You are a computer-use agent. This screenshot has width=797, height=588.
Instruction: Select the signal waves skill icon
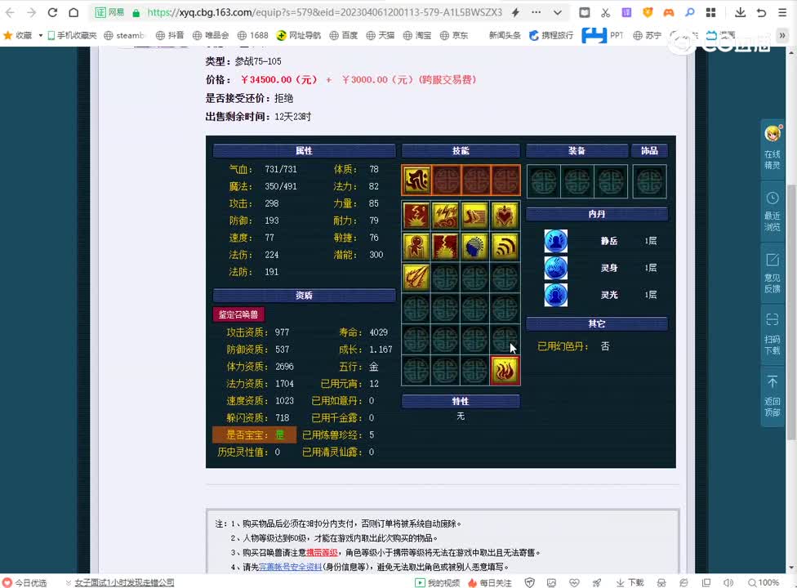tap(505, 247)
